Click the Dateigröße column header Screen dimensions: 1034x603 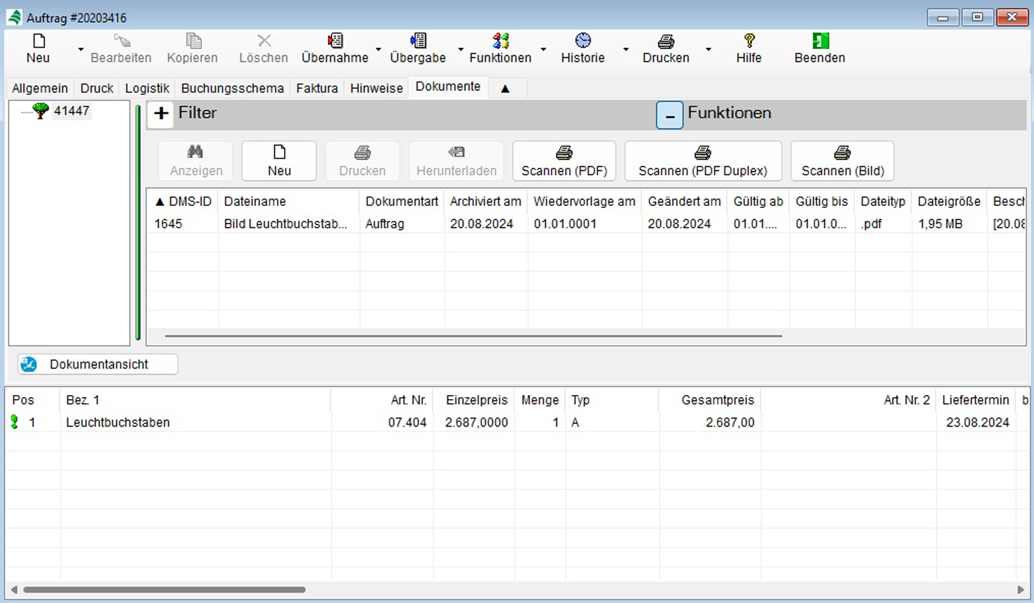point(949,201)
